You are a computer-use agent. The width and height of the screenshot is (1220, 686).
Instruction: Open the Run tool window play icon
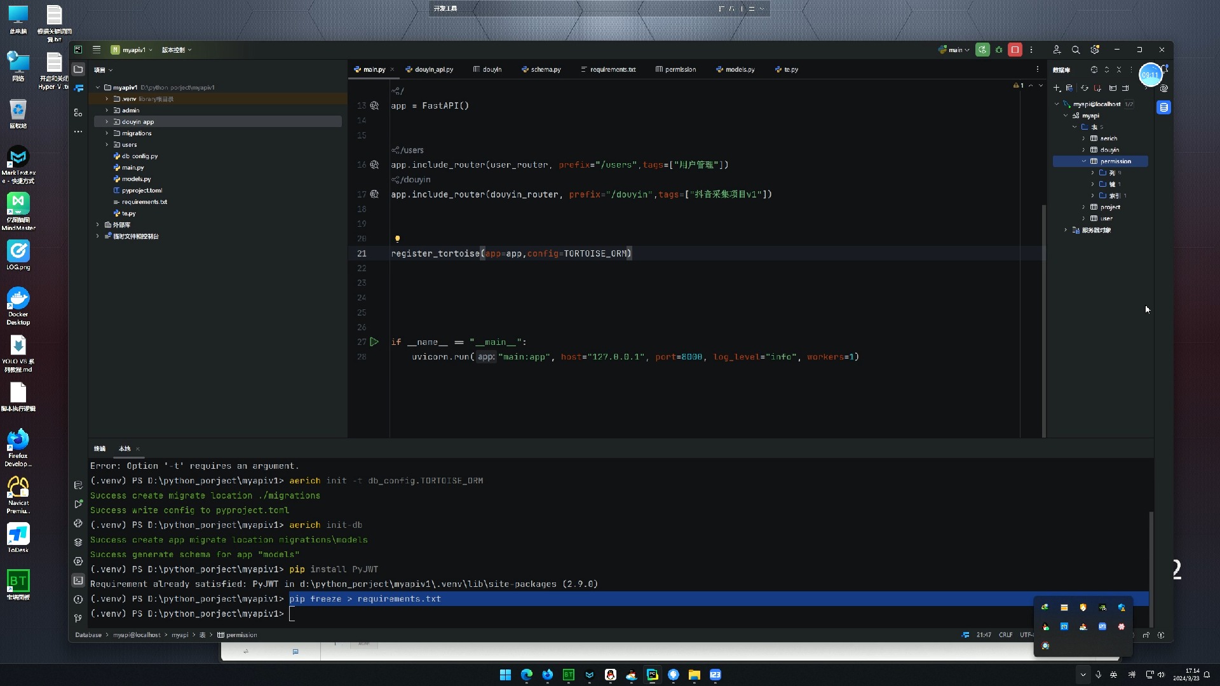pyautogui.click(x=78, y=504)
